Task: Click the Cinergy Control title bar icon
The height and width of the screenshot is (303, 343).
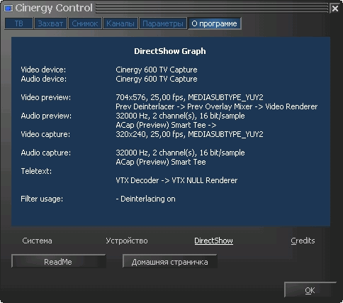Action: tap(9, 9)
